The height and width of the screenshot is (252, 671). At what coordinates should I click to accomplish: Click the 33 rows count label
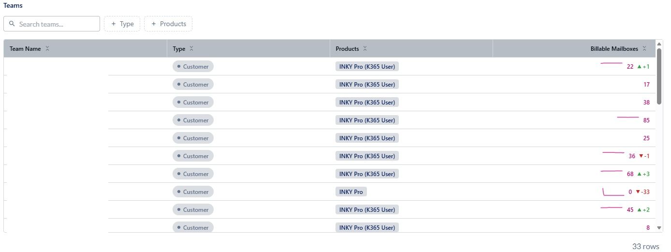point(645,246)
